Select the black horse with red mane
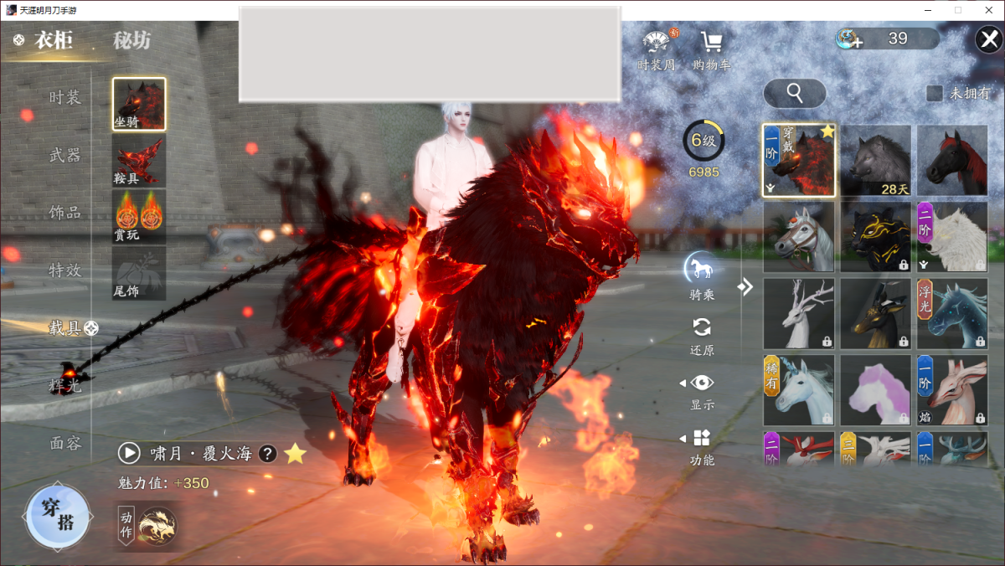 point(952,161)
